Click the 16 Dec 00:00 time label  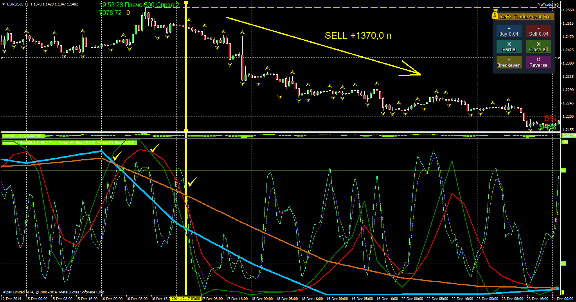pos(112,298)
